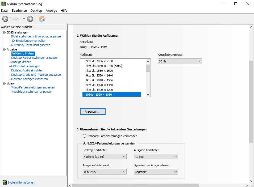Open the Back history dropdown arrow

pyautogui.click(x=24, y=19)
